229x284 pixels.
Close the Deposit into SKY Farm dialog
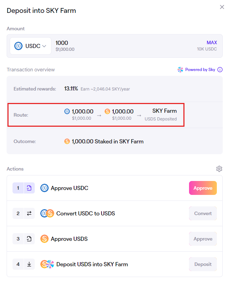(x=222, y=7)
